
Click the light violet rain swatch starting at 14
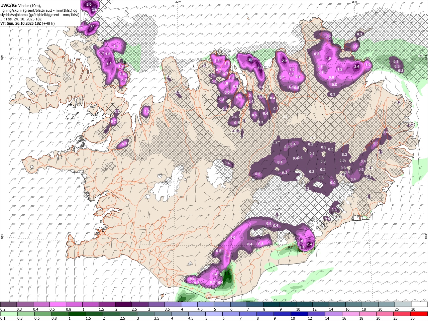[x=334, y=314]
